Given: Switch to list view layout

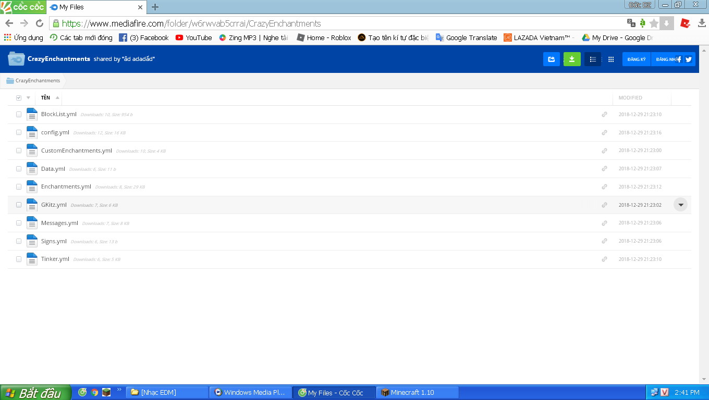Looking at the screenshot, I should click(593, 59).
